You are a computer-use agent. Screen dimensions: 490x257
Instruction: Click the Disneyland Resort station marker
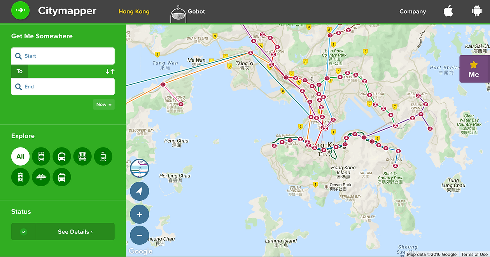(181, 104)
